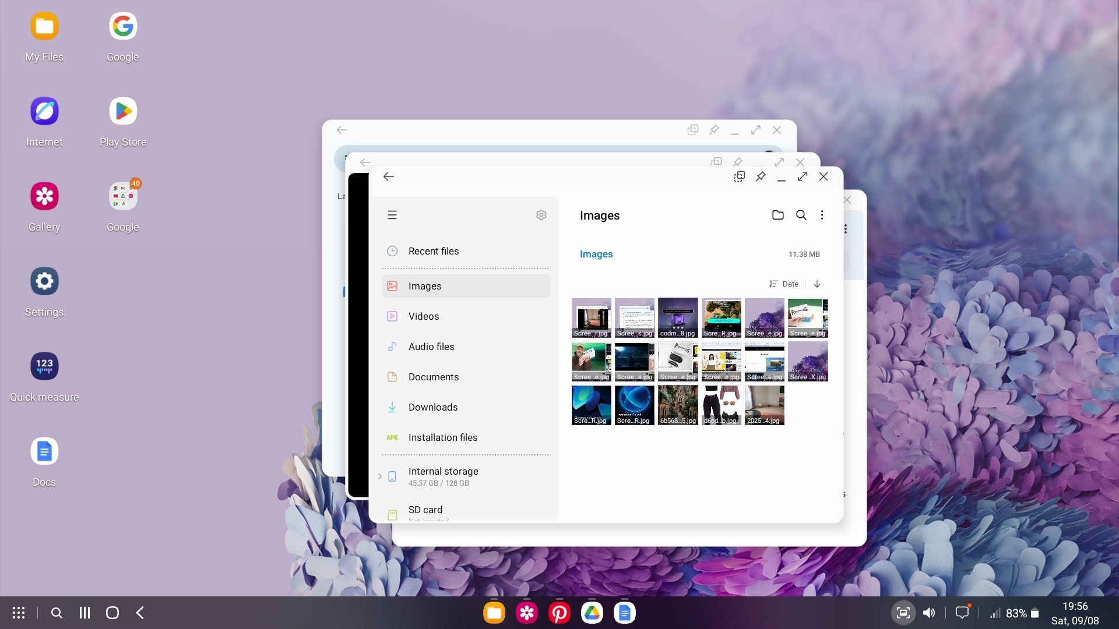Open thumbnail Scree...s.jpg
Screen dimensions: 1119x629
coord(635,318)
